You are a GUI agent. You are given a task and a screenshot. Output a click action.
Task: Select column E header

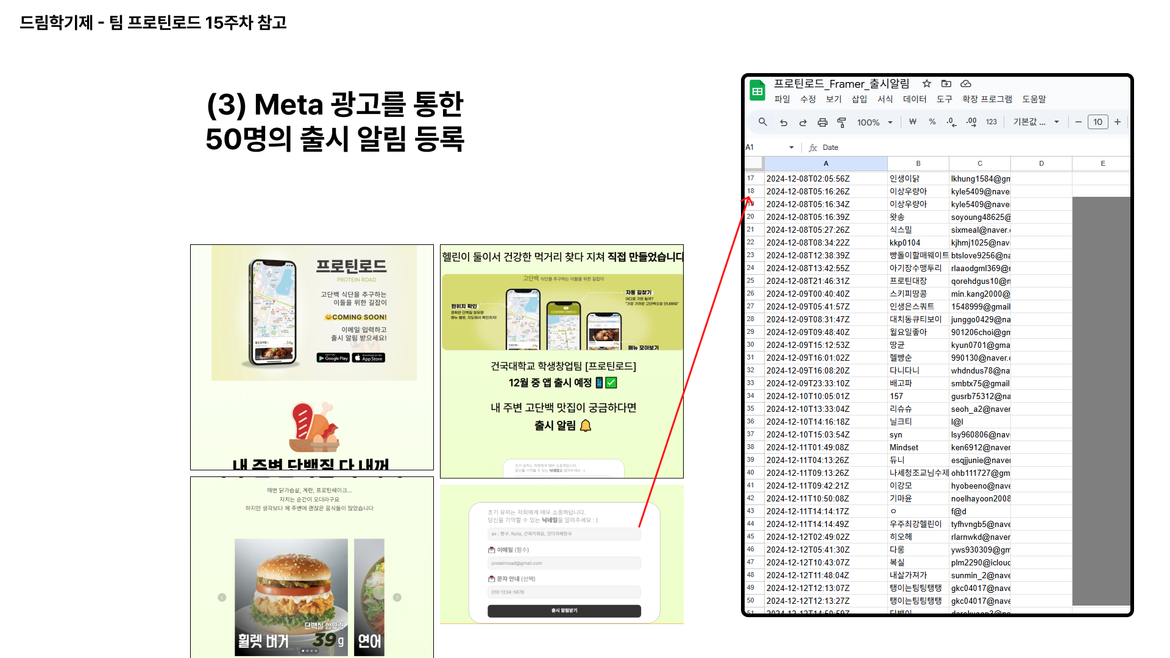1102,163
